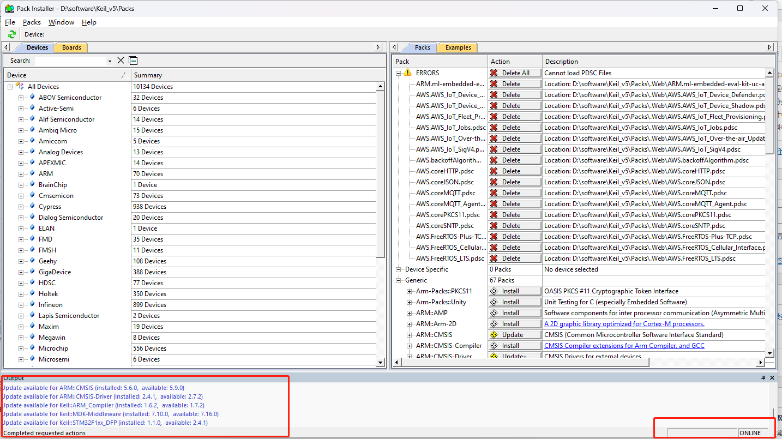This screenshot has height=439, width=782.
Task: Collapse the Generic packs group
Action: click(398, 280)
